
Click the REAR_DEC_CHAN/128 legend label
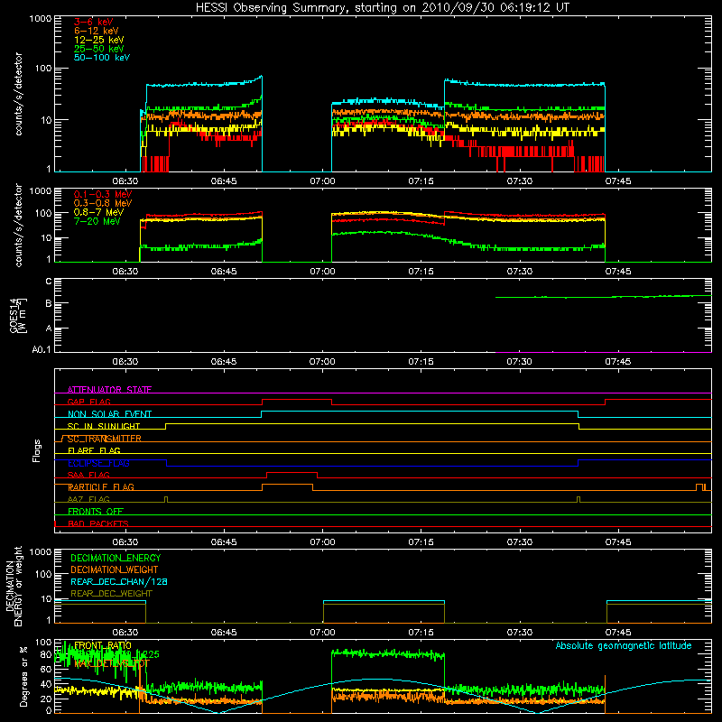pos(119,581)
